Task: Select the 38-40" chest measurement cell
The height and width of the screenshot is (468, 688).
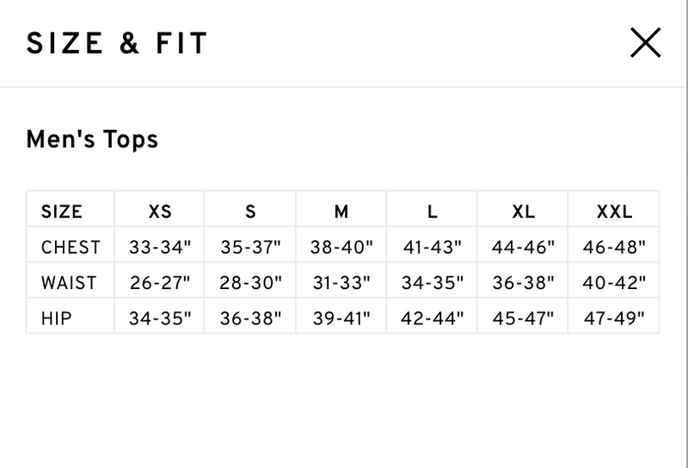Action: 341,247
